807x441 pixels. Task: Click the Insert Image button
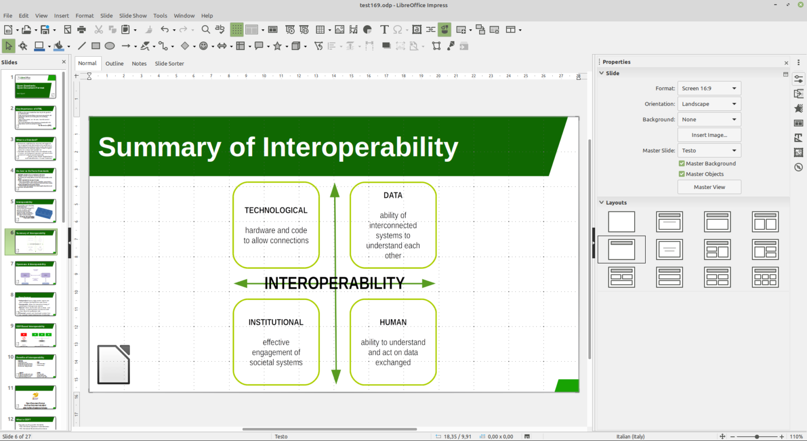point(709,134)
